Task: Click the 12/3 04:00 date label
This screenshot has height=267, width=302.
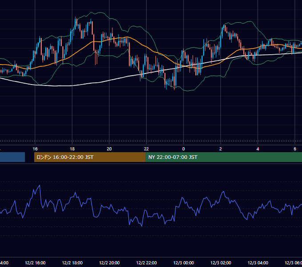Action: pos(258,263)
